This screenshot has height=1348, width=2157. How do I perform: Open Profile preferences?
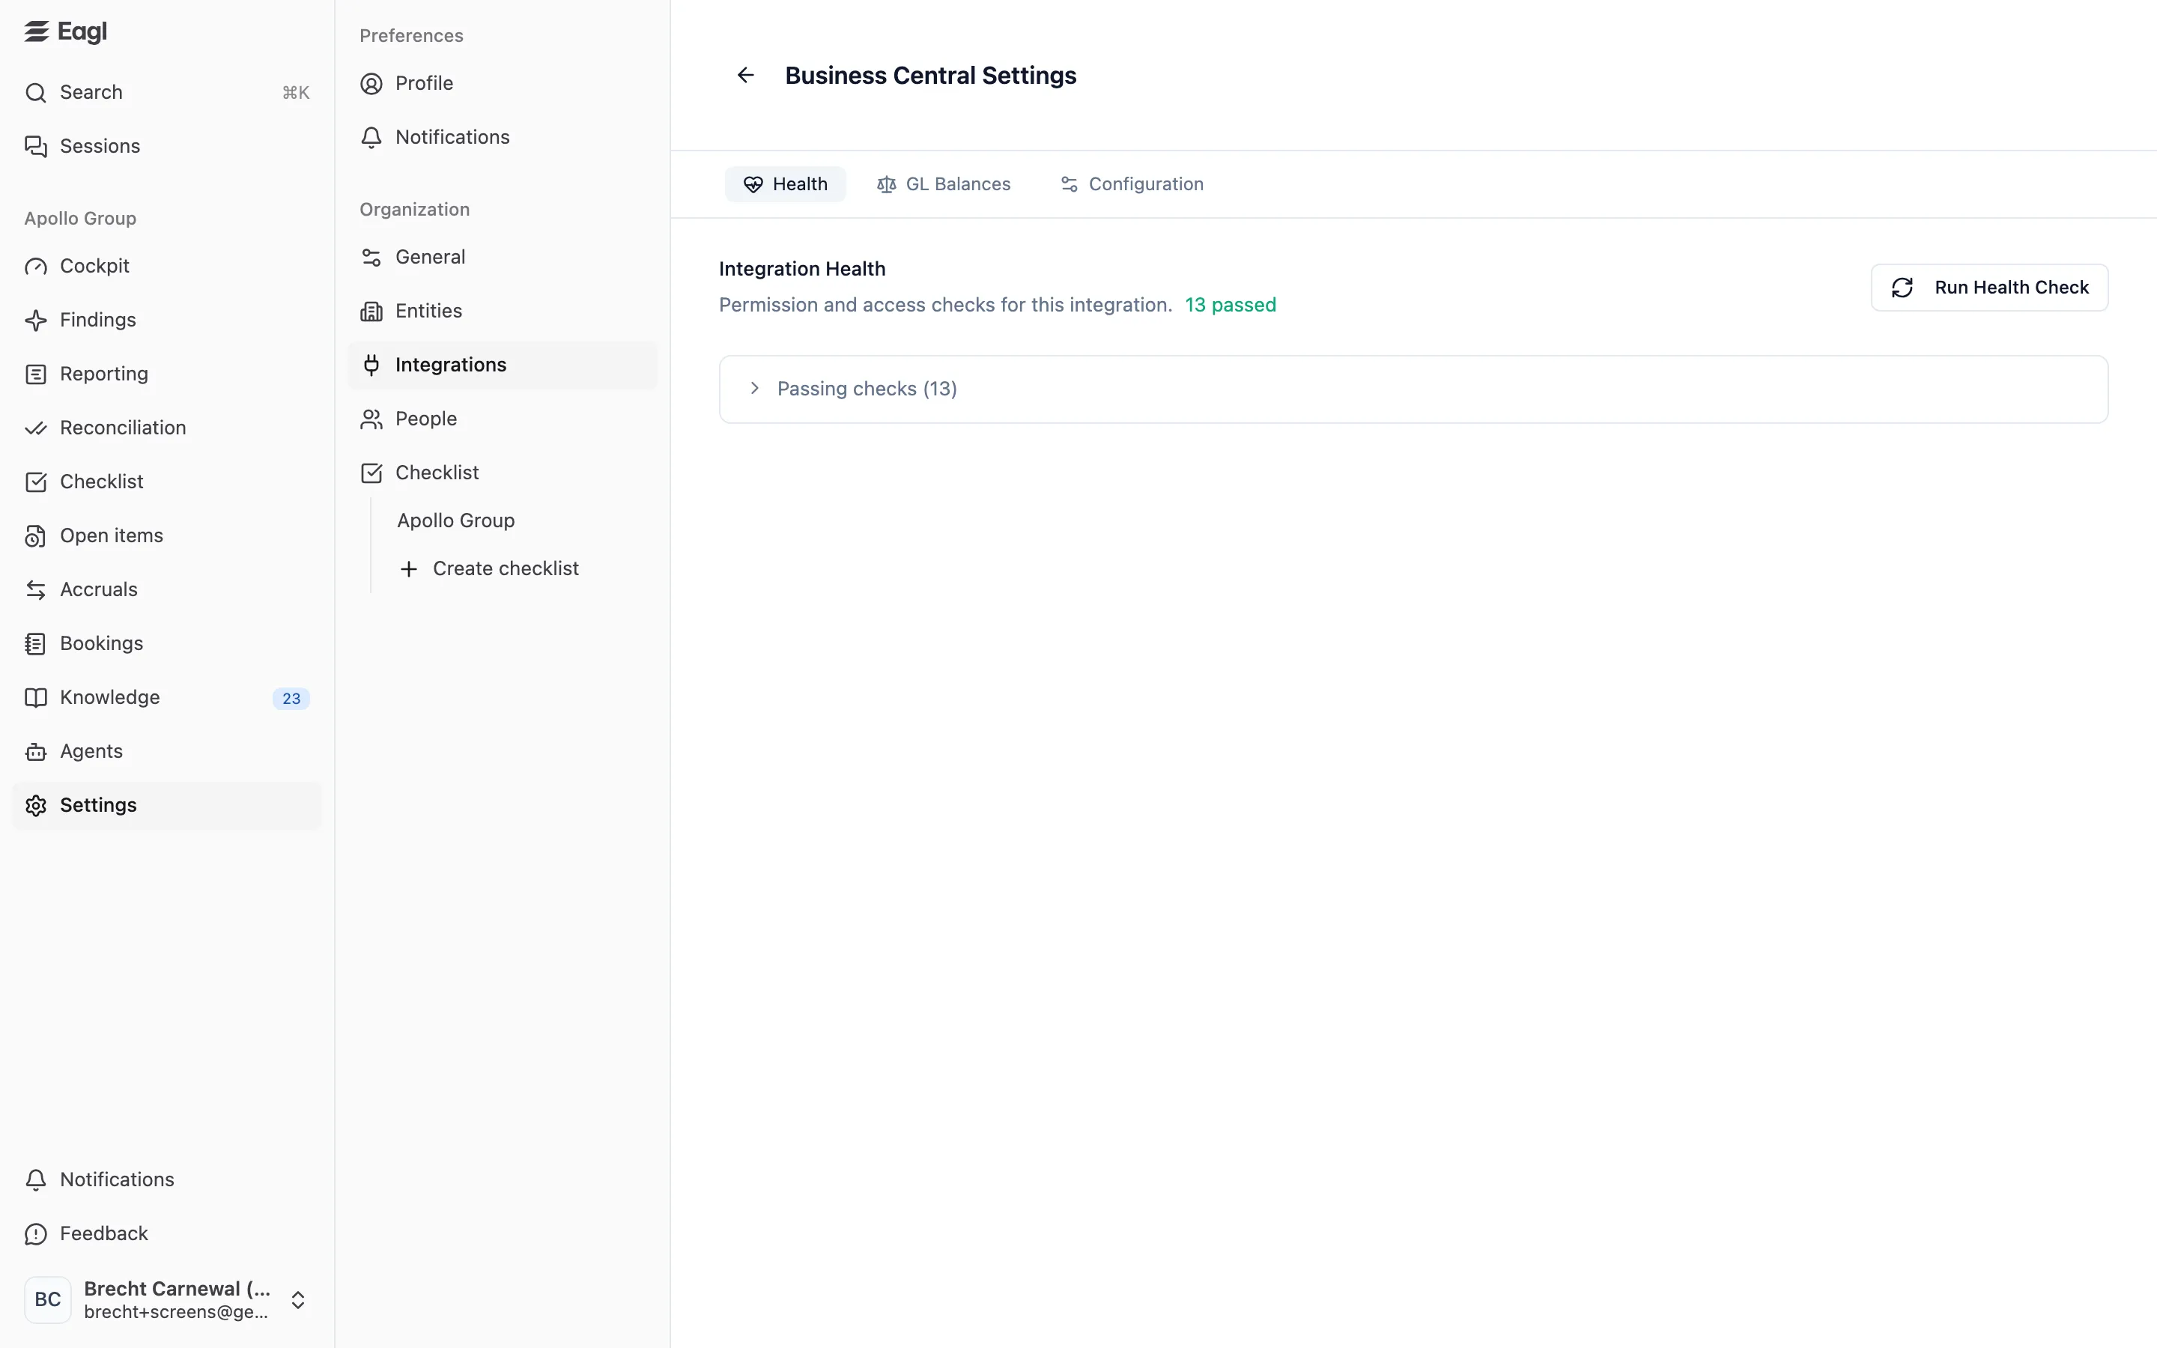[x=502, y=84]
